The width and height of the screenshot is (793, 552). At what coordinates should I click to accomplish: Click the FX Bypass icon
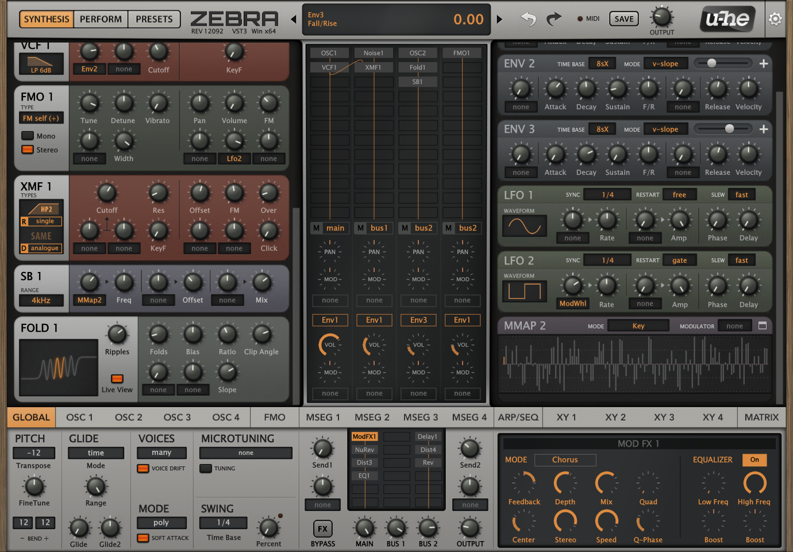pyautogui.click(x=322, y=529)
